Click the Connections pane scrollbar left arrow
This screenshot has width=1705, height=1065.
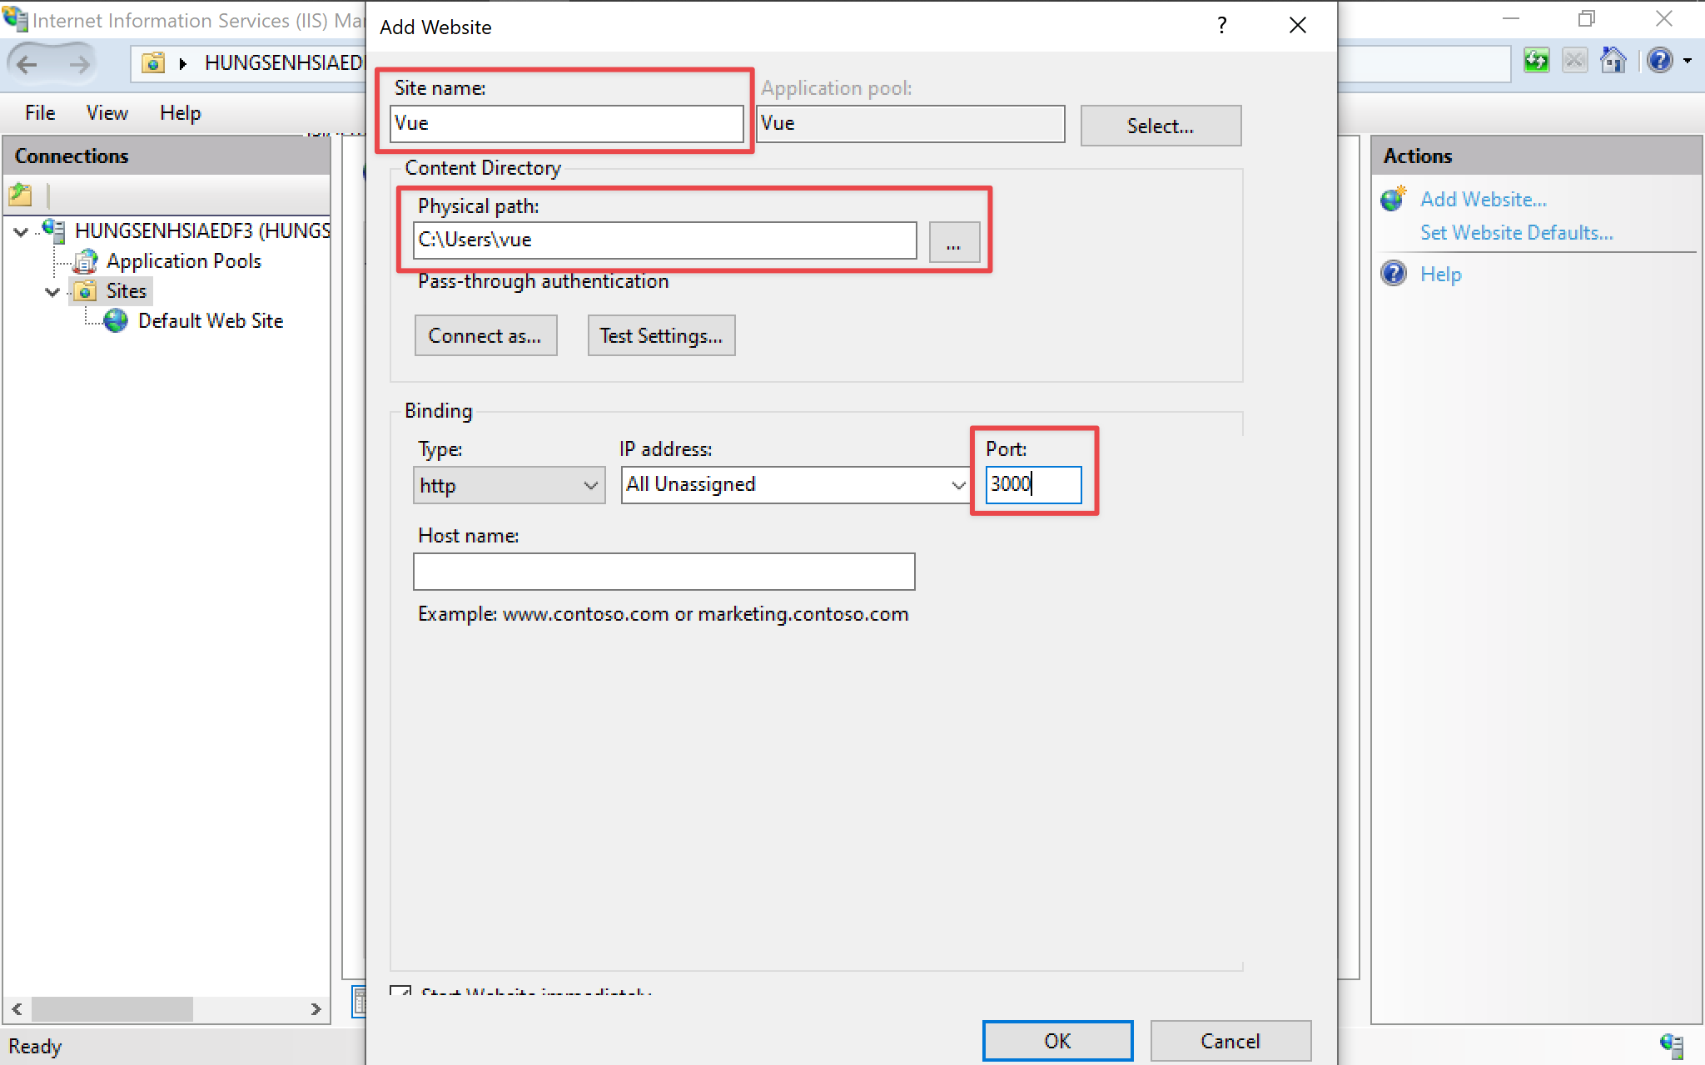click(17, 1009)
